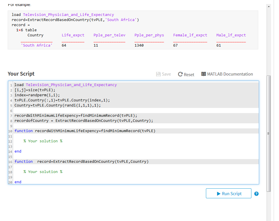Place cursor in second 'Your solution' comment line
279x221 pixels.
[43, 172]
